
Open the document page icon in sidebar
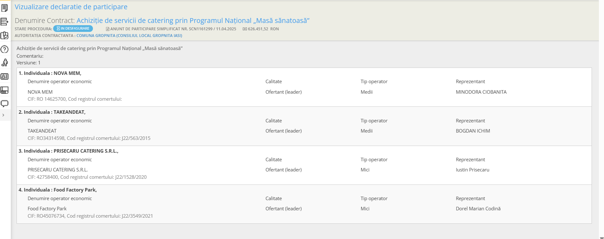coord(4,8)
